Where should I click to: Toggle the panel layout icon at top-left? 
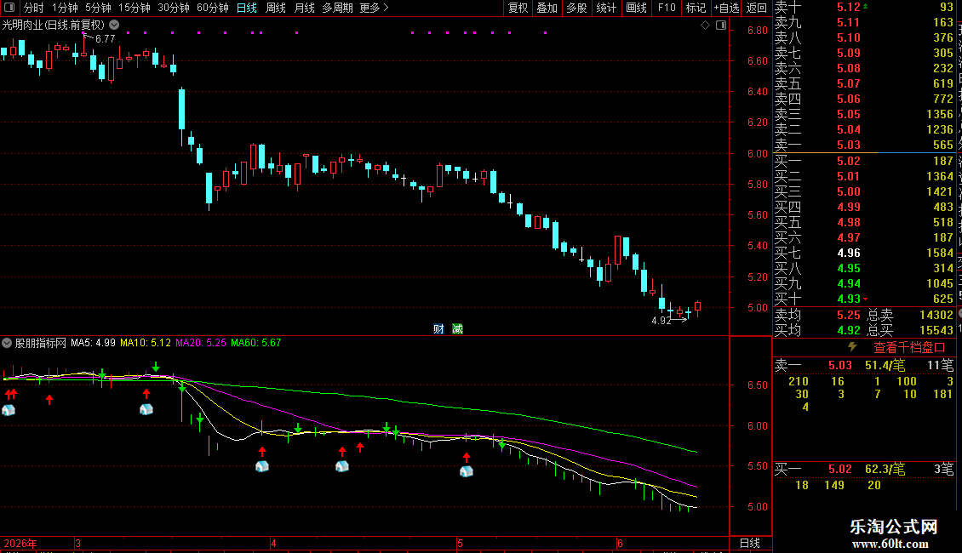[9, 8]
